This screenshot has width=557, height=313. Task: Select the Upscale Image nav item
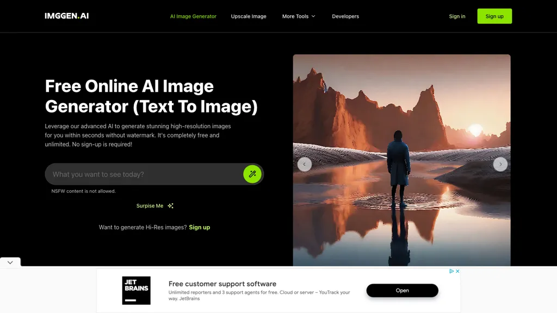click(249, 16)
